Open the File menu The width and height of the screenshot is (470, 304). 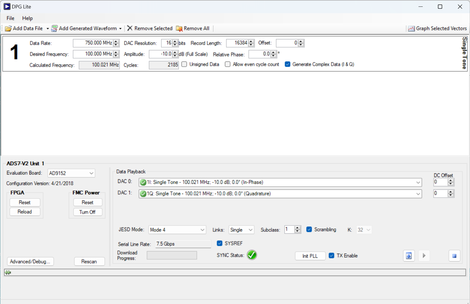click(x=10, y=18)
